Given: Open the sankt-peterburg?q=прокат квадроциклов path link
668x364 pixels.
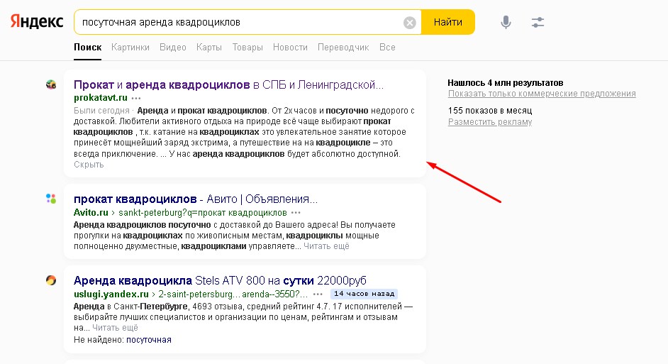Looking at the screenshot, I should coord(203,212).
